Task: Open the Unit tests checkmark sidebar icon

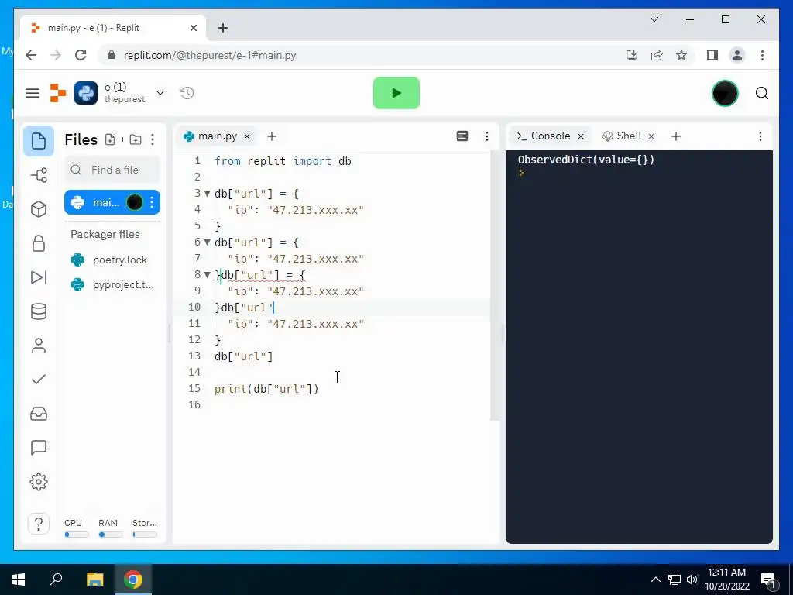Action: 39,380
